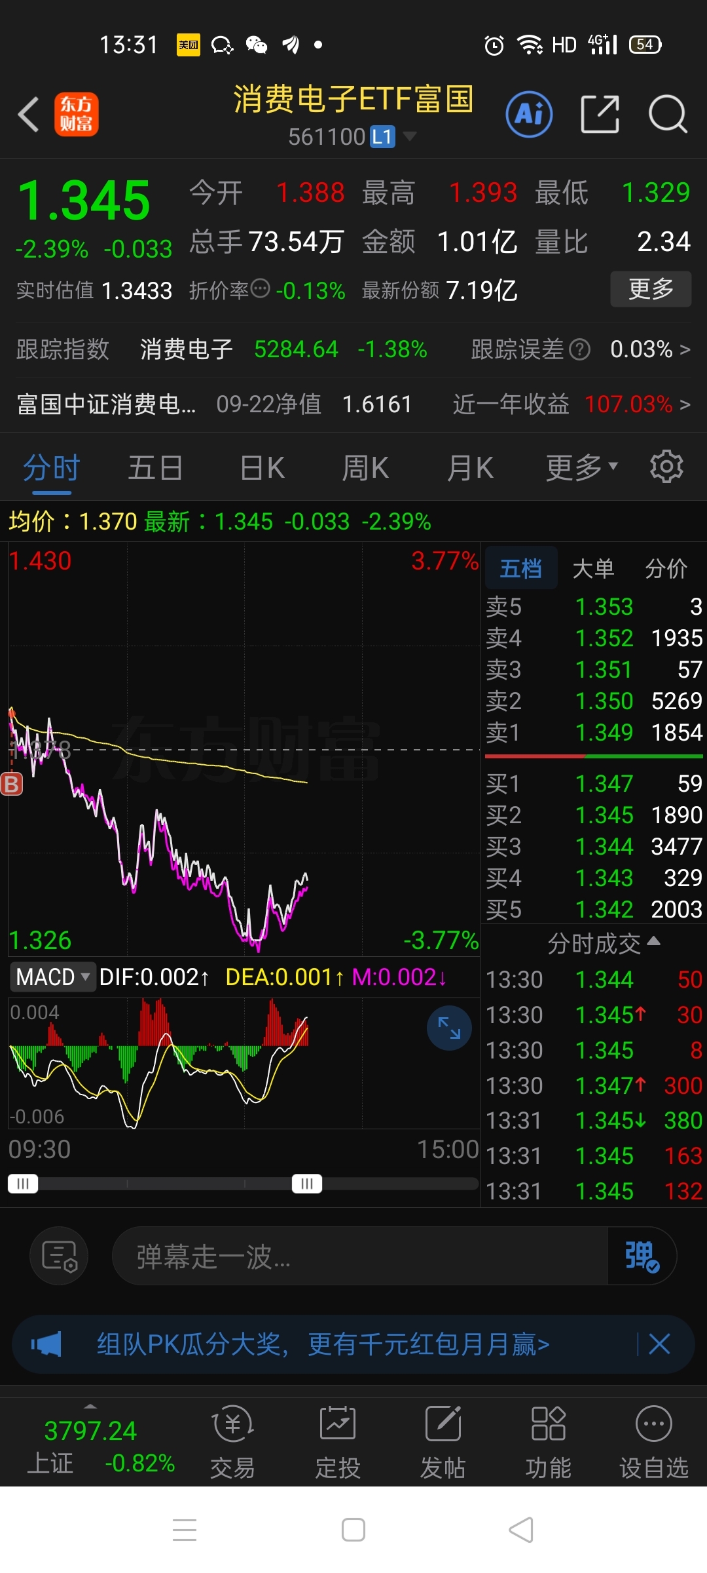Open 定投 scheduled investment icon
The image size is (707, 1573).
pyautogui.click(x=338, y=1443)
